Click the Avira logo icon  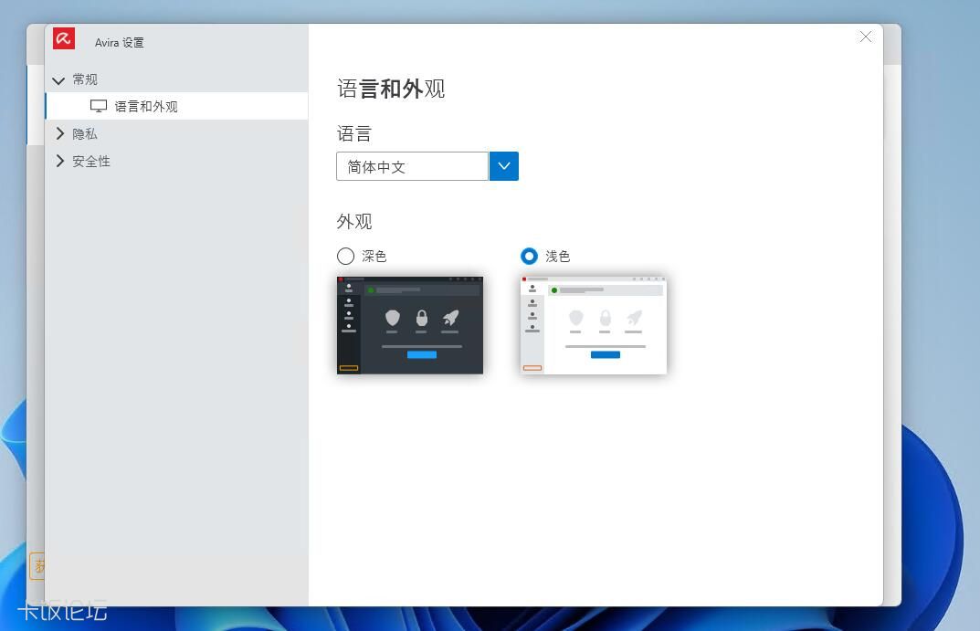pyautogui.click(x=64, y=38)
